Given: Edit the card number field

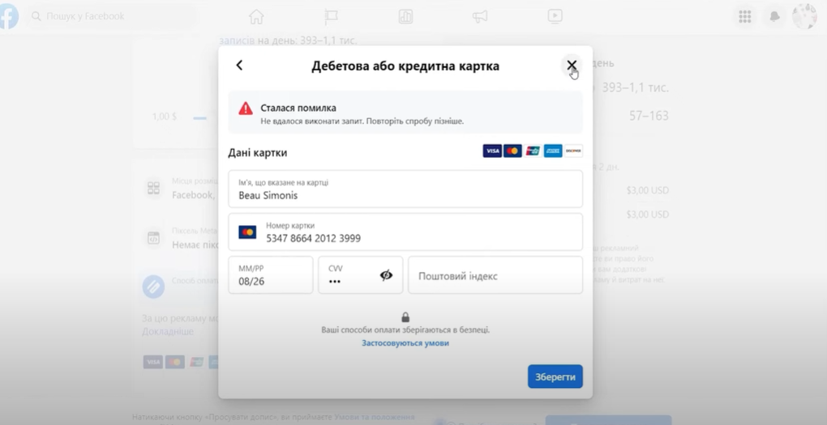Looking at the screenshot, I should click(x=405, y=232).
